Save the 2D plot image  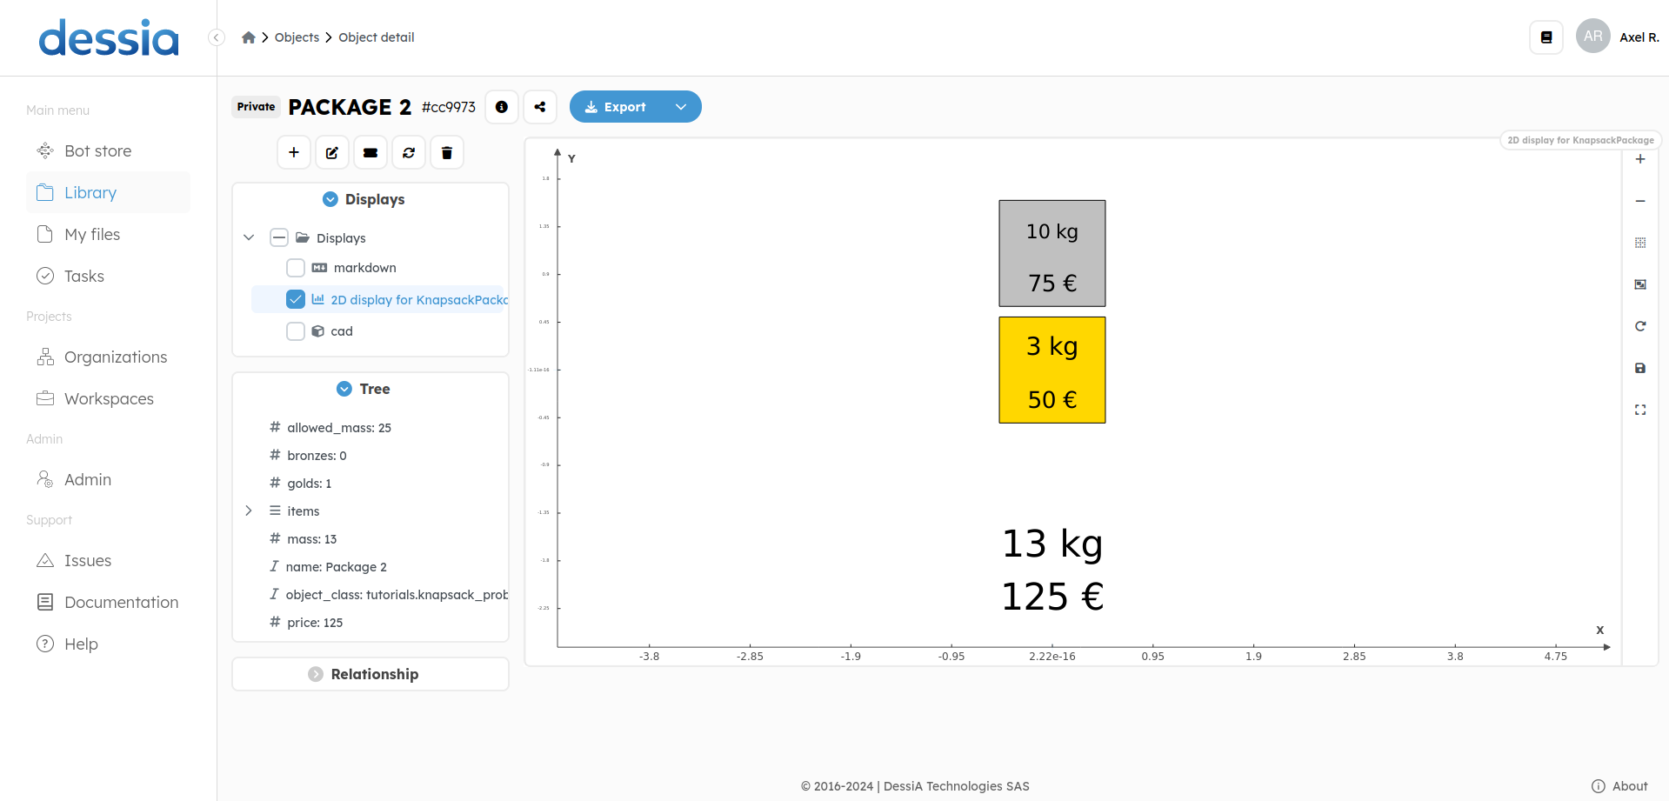(x=1640, y=368)
